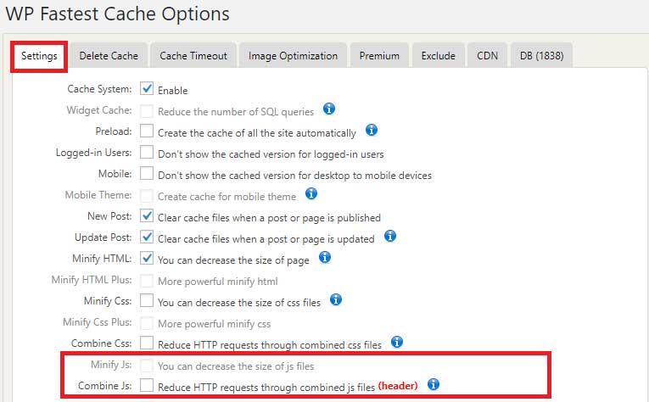Click info icon beside Preload option
The height and width of the screenshot is (402, 649).
point(371,131)
